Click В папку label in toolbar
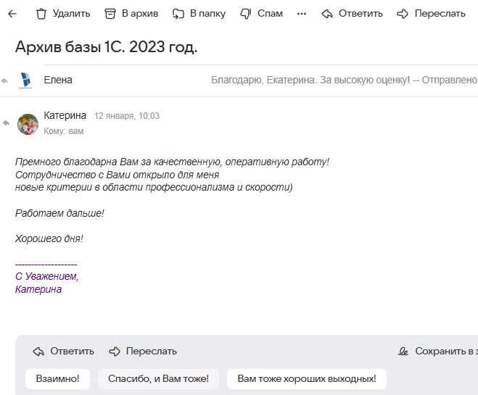Viewport: 478px width, 395px height. pos(207,14)
